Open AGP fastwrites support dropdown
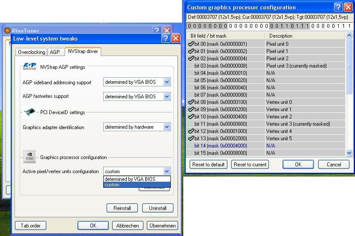355x236 pixels. coord(167,97)
